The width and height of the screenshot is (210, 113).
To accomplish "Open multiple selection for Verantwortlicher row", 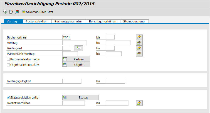I will tap(139, 103).
